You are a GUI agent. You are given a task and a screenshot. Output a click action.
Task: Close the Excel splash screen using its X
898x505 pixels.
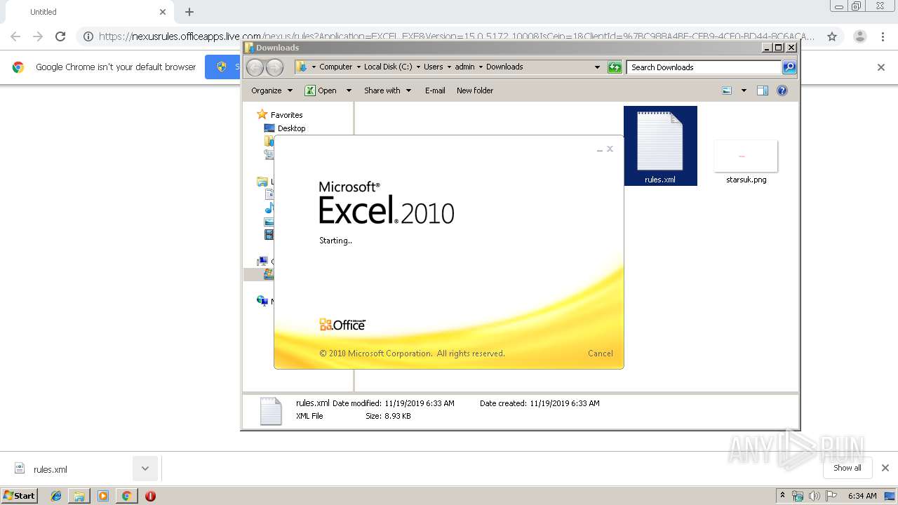pyautogui.click(x=610, y=149)
